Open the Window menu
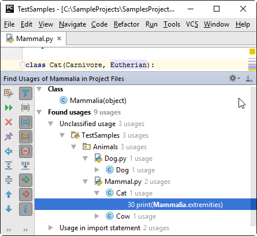The image size is (257, 236). click(217, 24)
